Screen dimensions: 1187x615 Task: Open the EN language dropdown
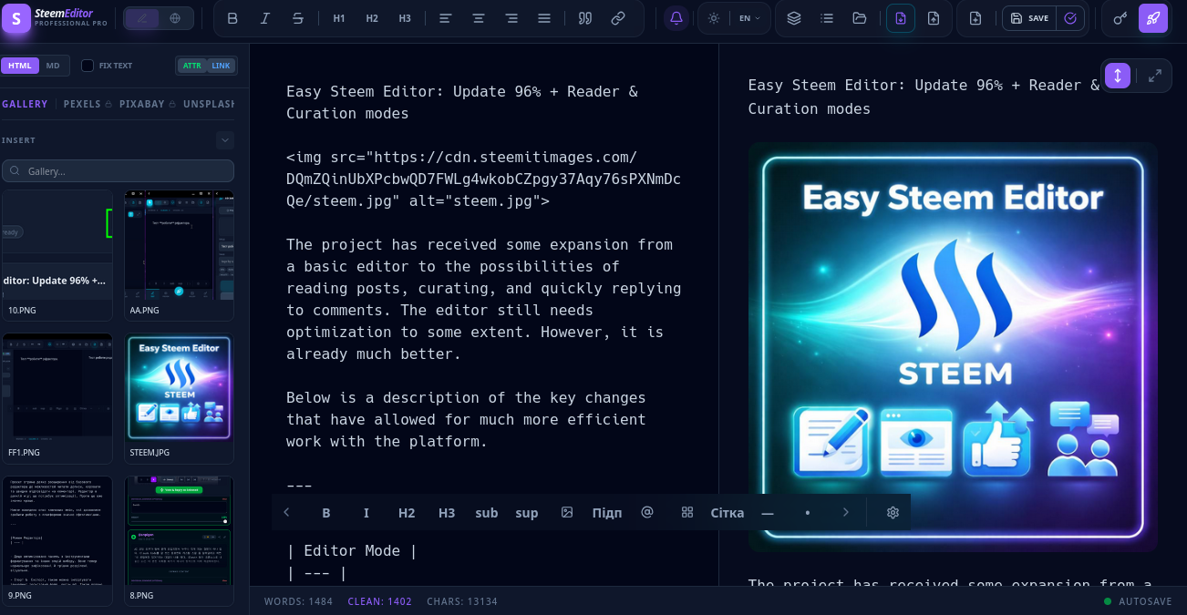point(749,18)
